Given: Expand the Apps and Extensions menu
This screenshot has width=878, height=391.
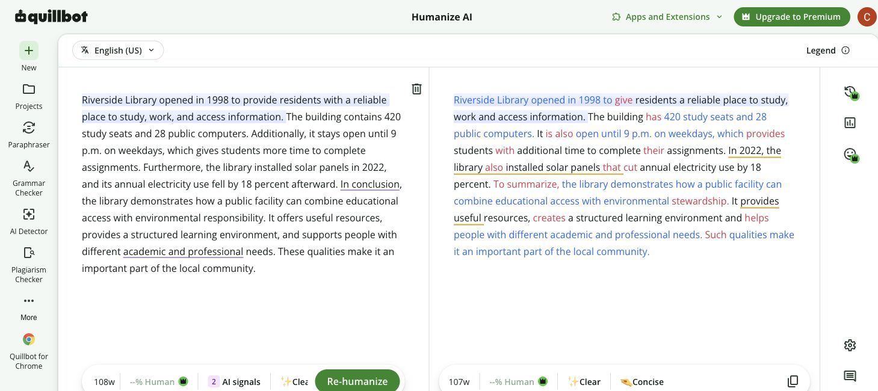Looking at the screenshot, I should click(x=667, y=17).
